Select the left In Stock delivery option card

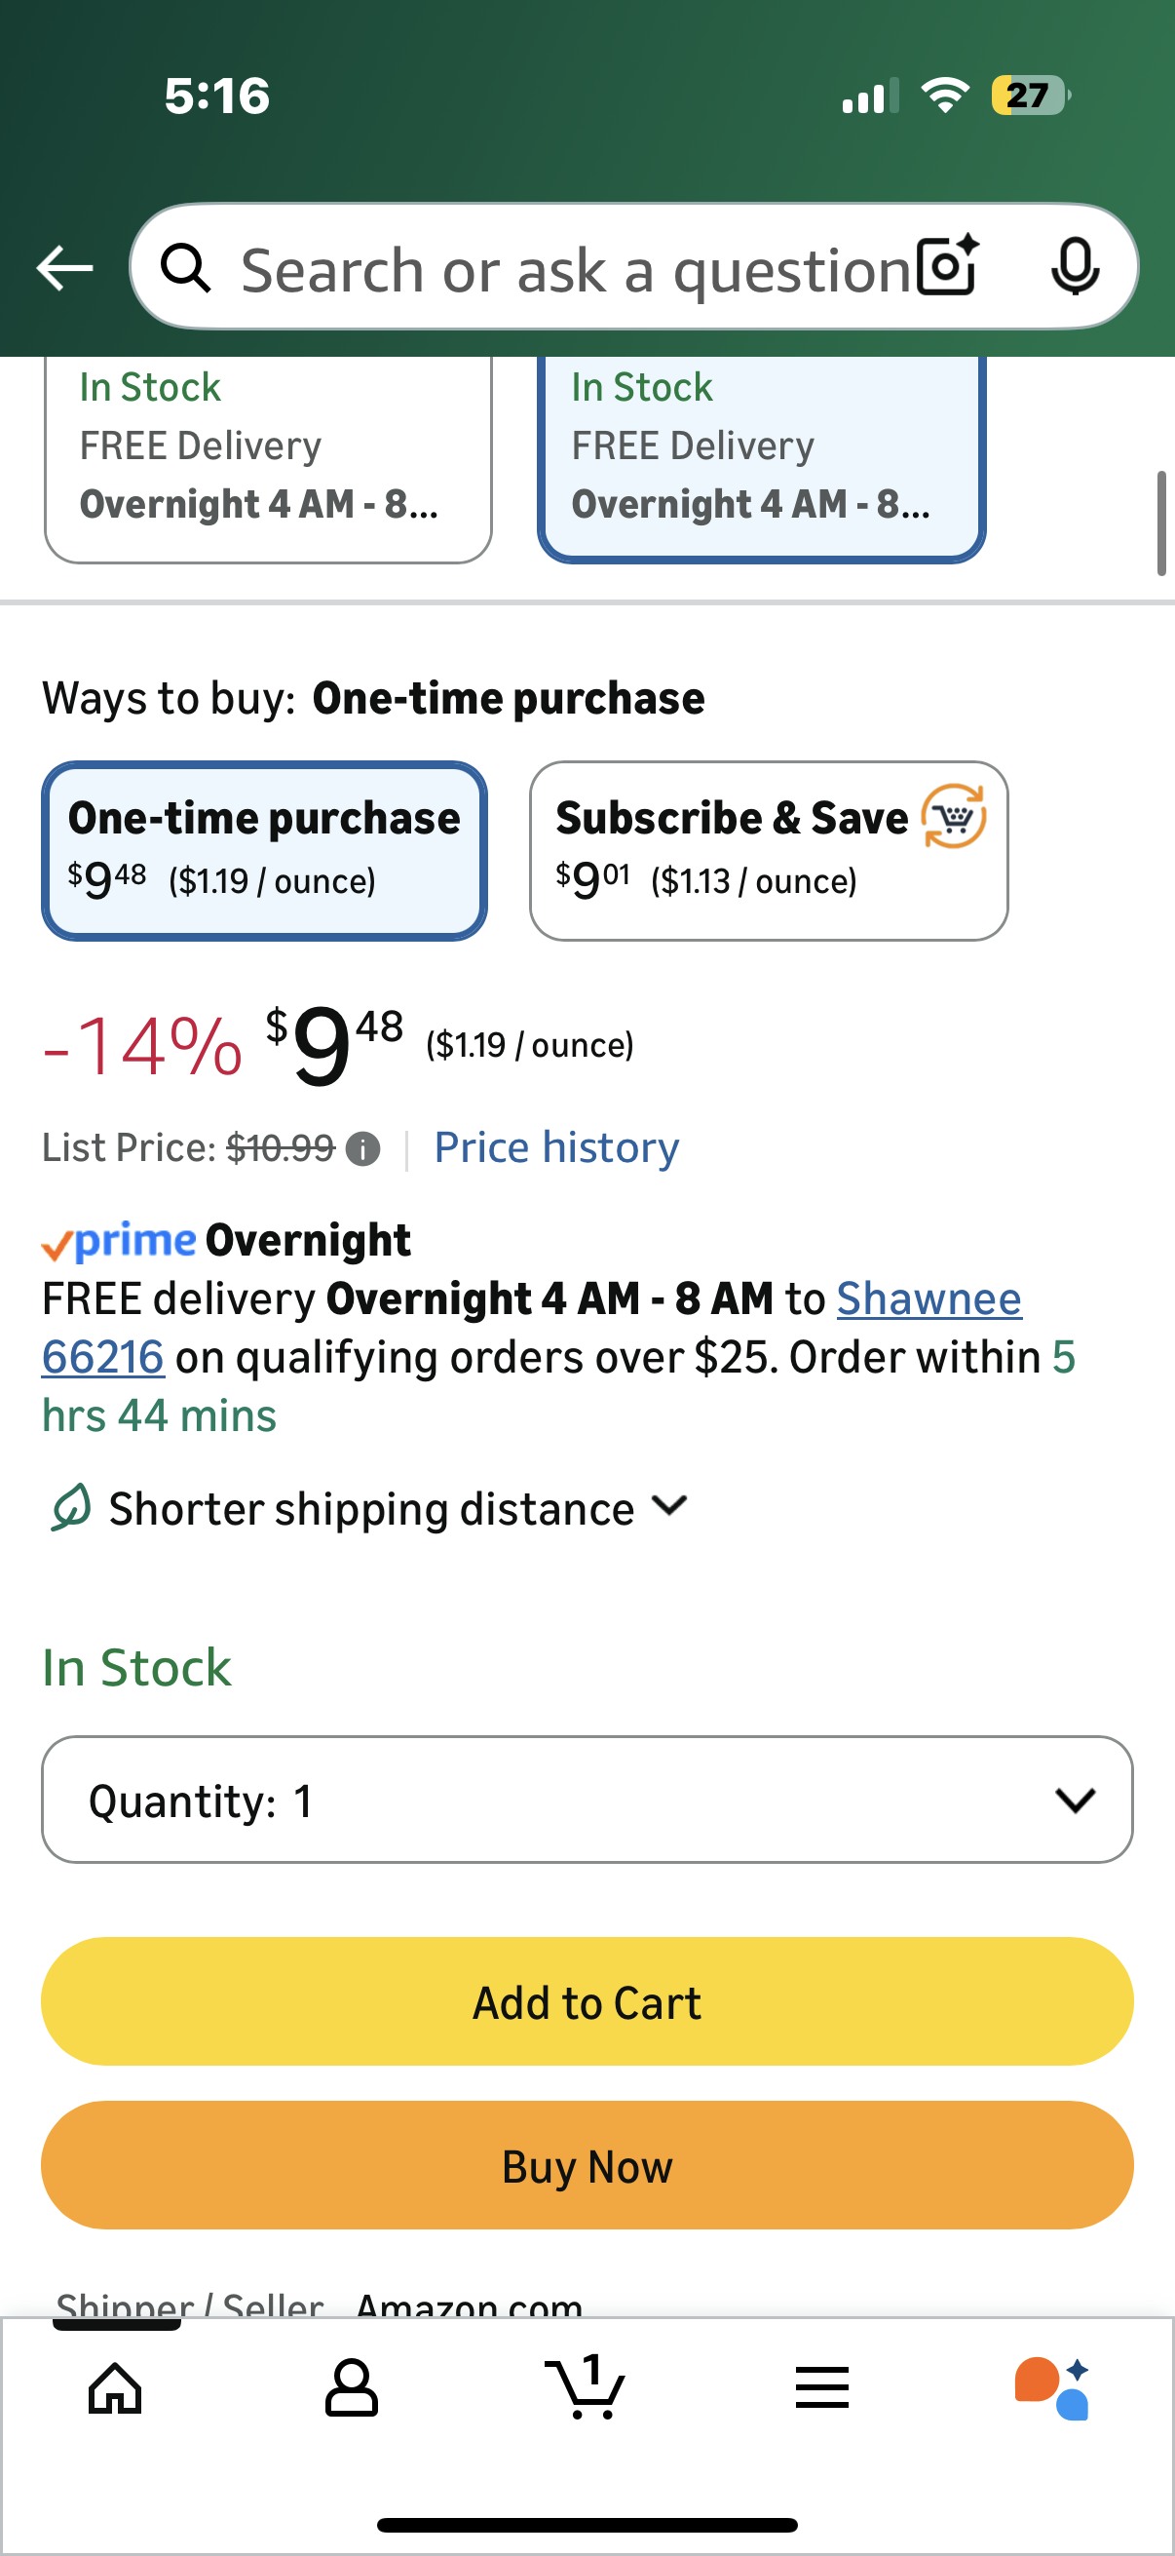(268, 458)
